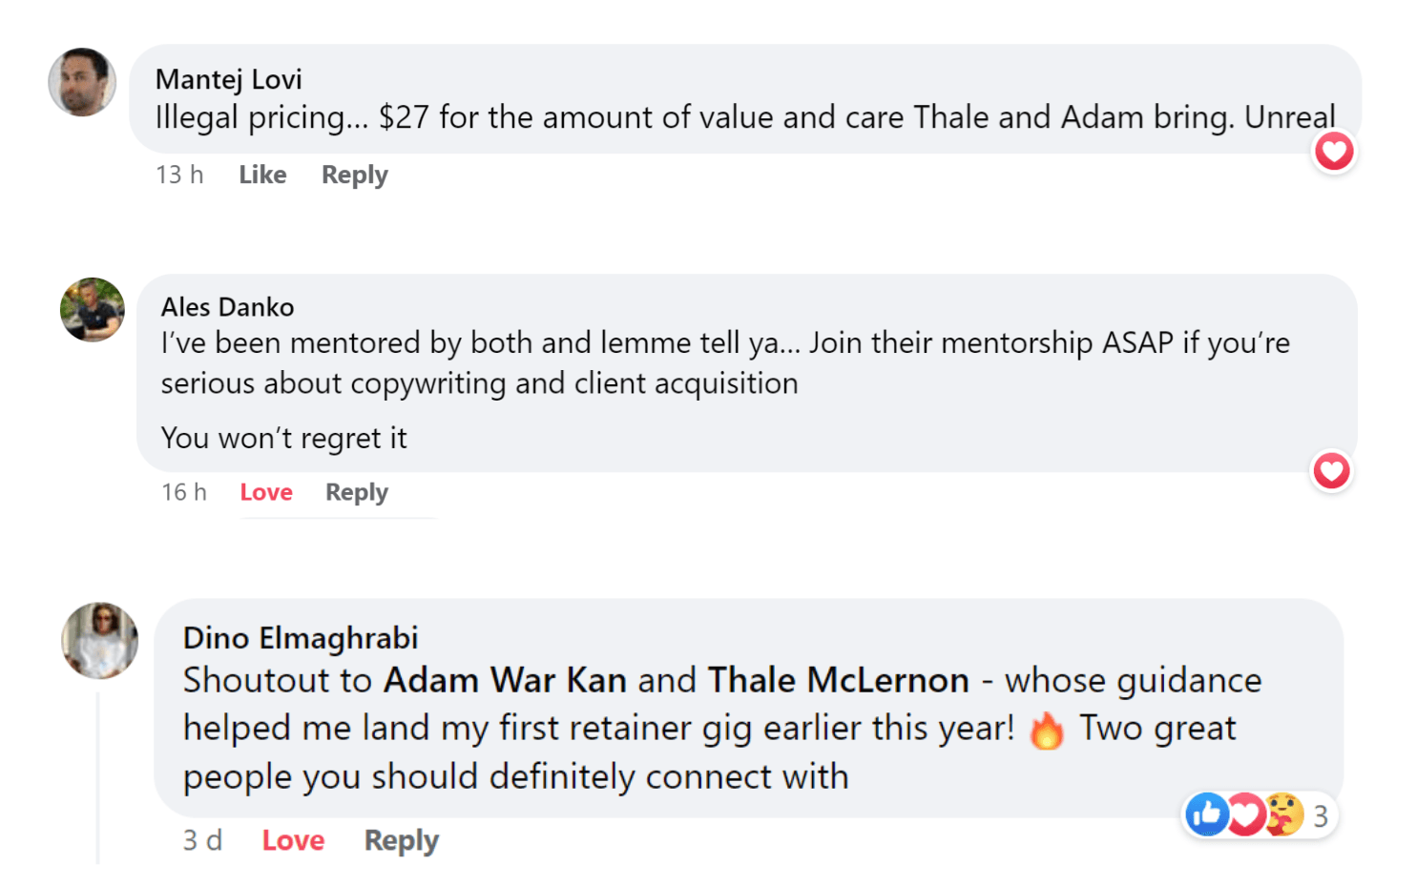This screenshot has height=886, width=1417.
Task: Click the 16 h timestamp
Action: pyautogui.click(x=184, y=492)
